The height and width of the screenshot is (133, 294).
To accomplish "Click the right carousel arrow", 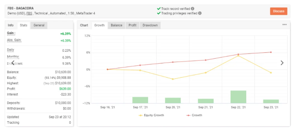I will coord(282,63).
